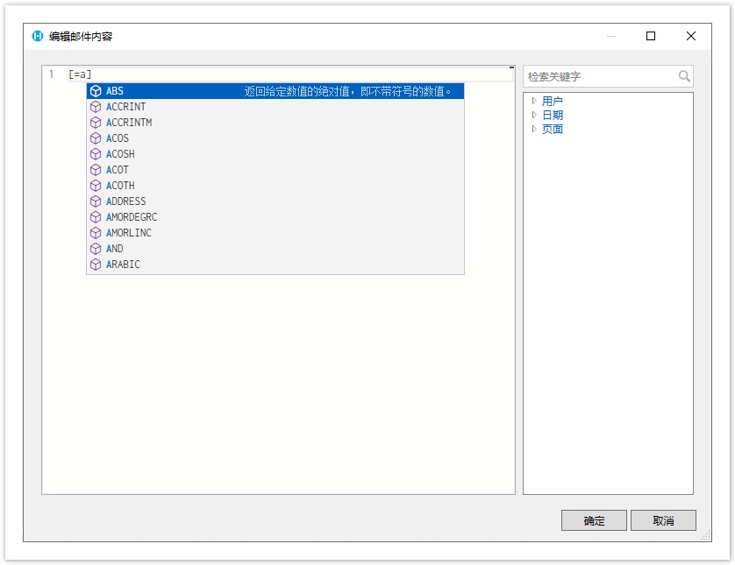Screen dimensions: 735x565
Task: Select ACOT in the suggestion list
Action: pyautogui.click(x=275, y=170)
